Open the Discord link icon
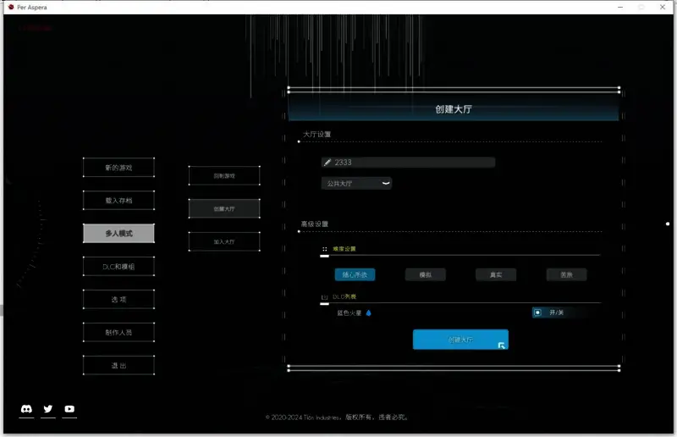Screen dimensions: 677x437 (26, 409)
